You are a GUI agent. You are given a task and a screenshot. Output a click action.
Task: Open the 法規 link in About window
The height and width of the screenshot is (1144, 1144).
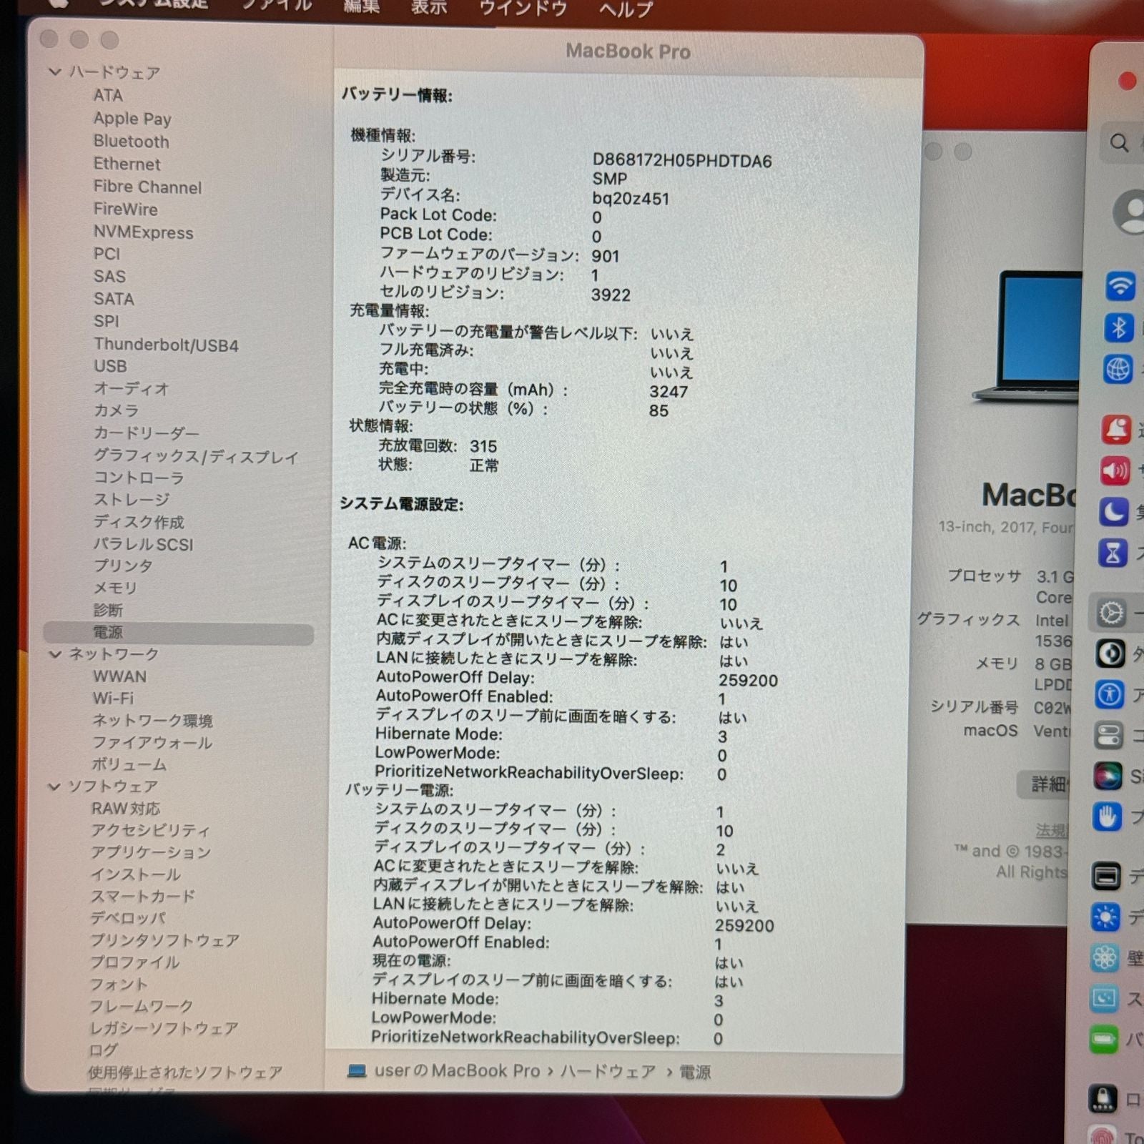pos(1052,830)
